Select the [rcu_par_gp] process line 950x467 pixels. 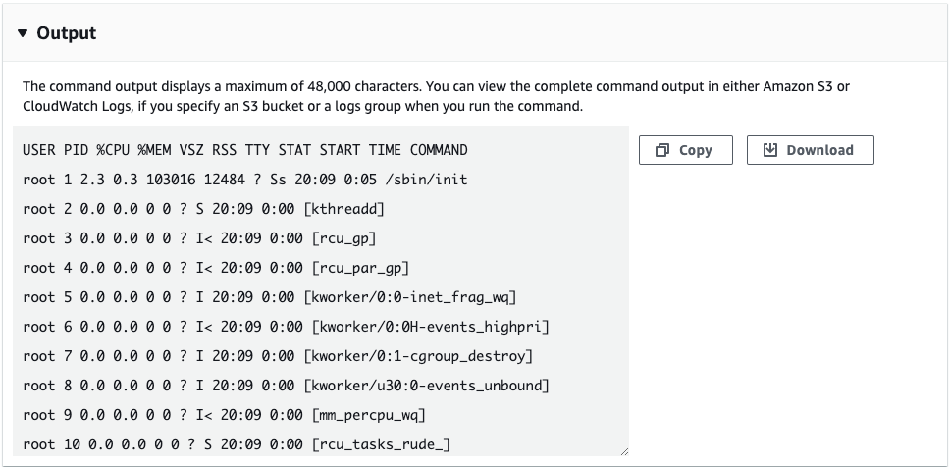coord(216,268)
